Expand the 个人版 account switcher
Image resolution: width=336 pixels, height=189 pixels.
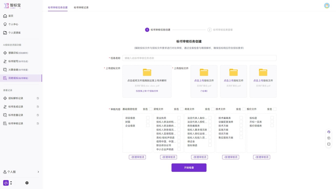[x=21, y=172]
